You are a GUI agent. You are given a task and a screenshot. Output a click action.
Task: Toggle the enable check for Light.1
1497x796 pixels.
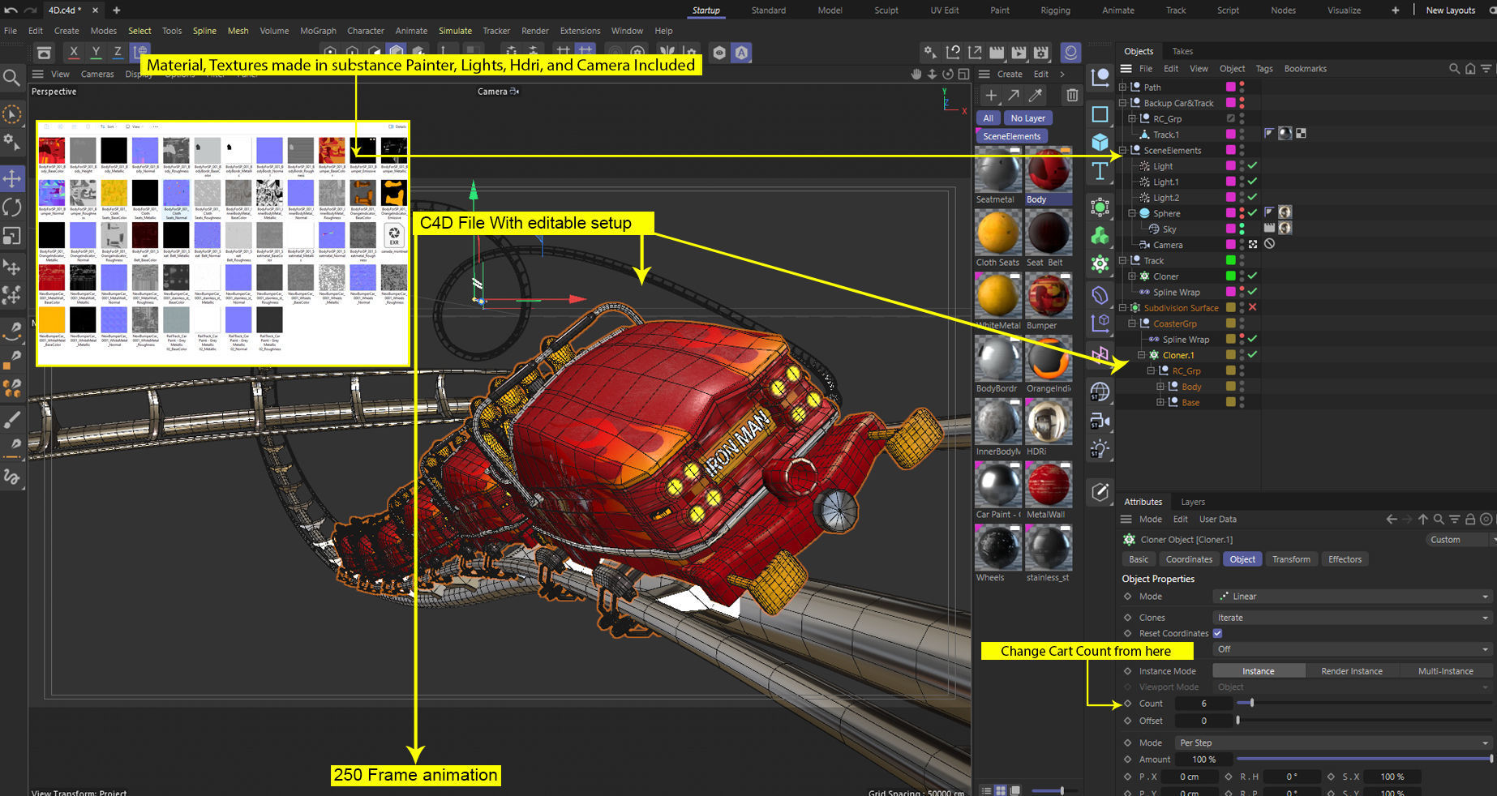point(1252,182)
